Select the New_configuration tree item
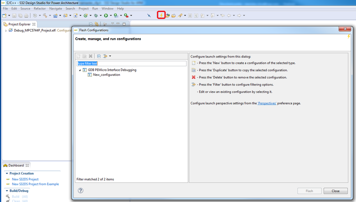 [107, 75]
